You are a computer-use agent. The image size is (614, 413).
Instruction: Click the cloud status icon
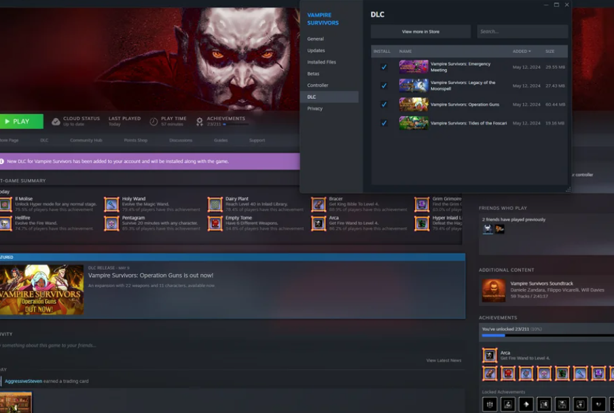[56, 121]
